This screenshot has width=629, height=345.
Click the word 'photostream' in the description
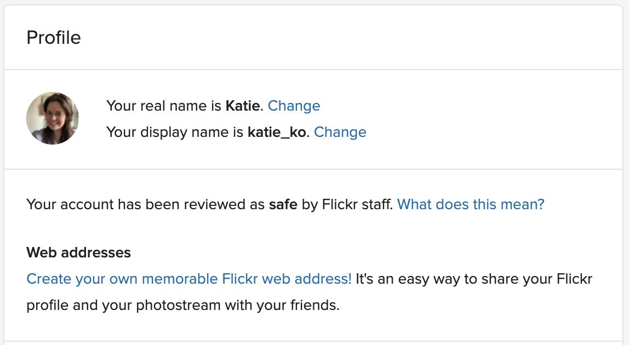point(179,305)
